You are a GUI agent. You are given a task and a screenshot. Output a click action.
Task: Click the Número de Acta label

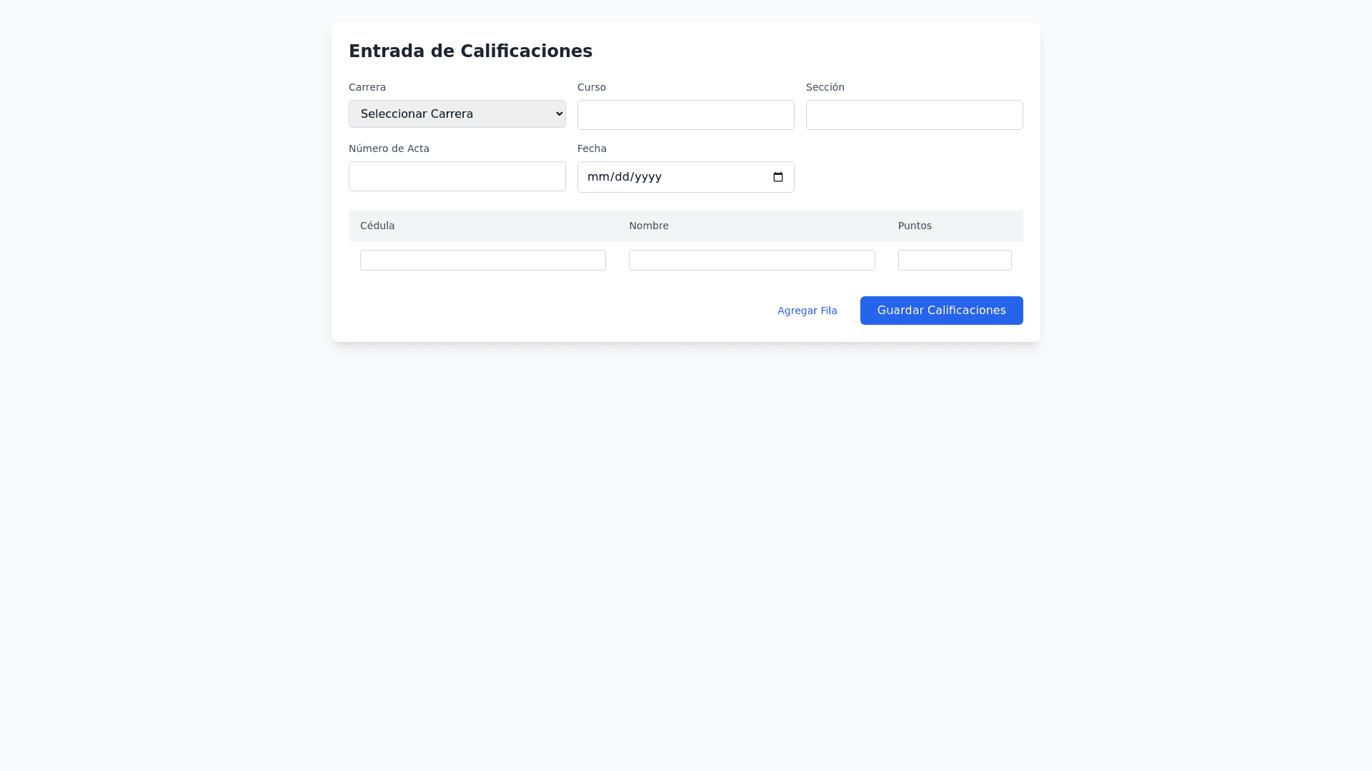[389, 148]
